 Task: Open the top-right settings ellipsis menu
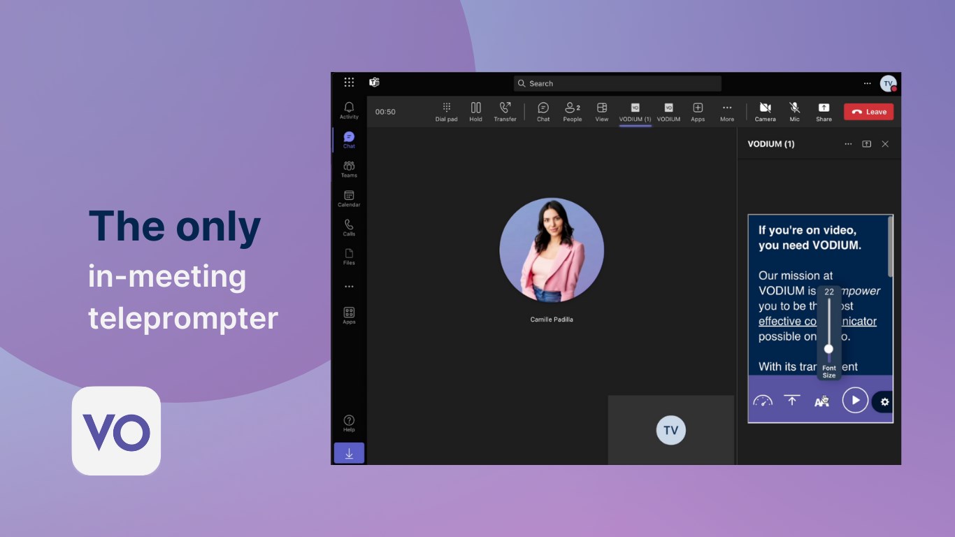click(x=867, y=83)
